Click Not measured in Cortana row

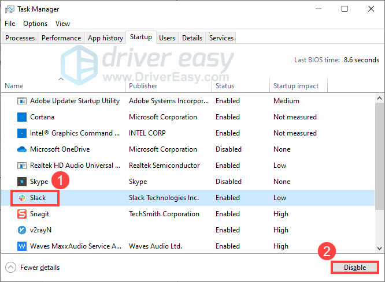[x=295, y=117]
